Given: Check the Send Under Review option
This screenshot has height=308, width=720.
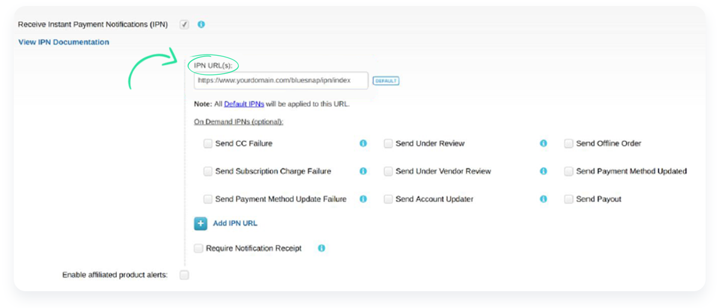Looking at the screenshot, I should point(388,144).
